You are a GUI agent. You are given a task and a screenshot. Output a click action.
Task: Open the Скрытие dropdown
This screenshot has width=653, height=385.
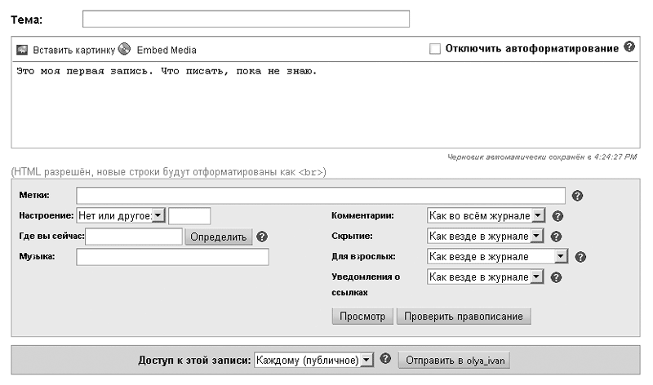tap(485, 236)
